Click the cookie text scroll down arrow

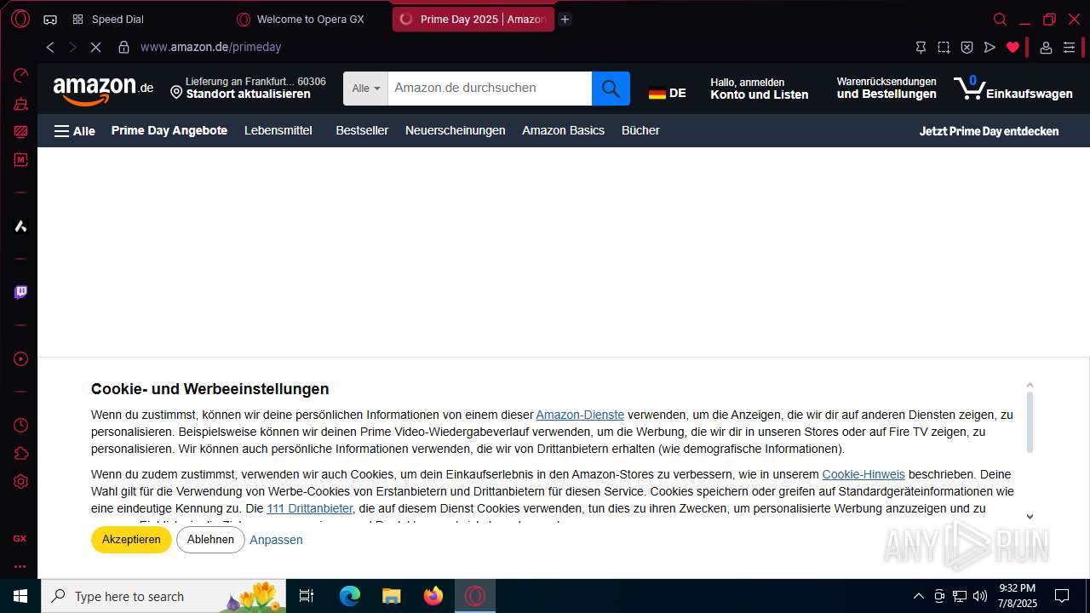(x=1030, y=516)
